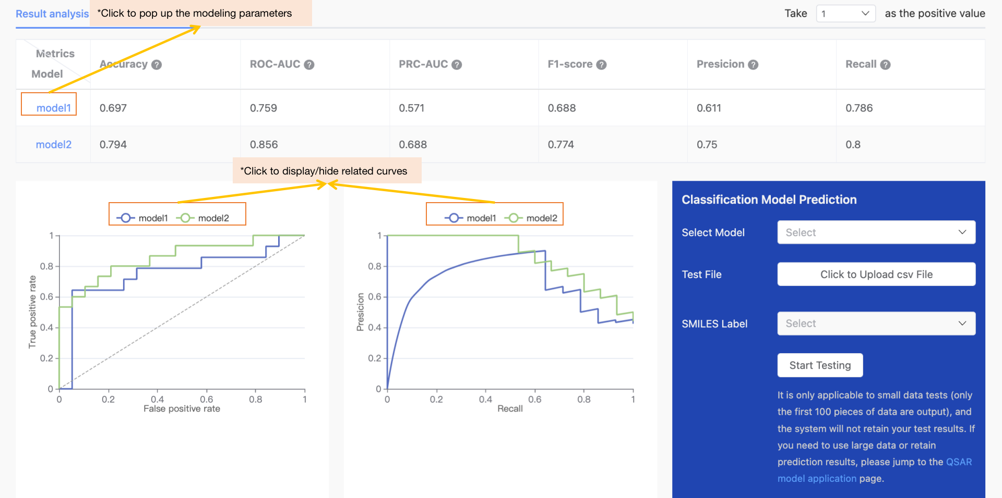Click the green model2 legend marker in Precision chart
This screenshot has width=1002, height=498.
(x=514, y=218)
